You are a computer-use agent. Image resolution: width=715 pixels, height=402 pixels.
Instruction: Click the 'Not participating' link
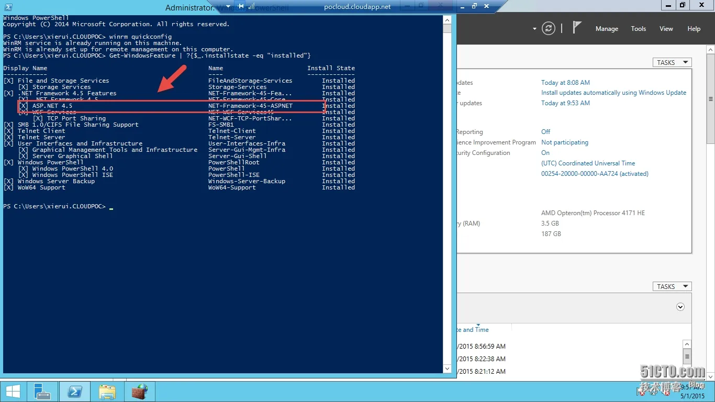point(565,142)
